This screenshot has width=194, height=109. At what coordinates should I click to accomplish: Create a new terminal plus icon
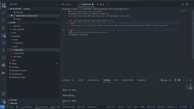click(170, 80)
